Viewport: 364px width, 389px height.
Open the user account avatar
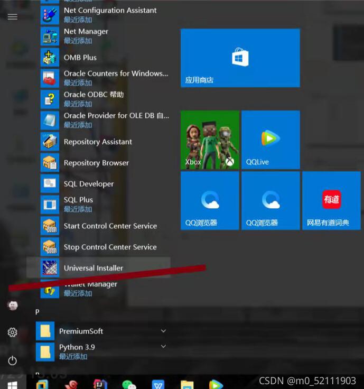coord(12,305)
